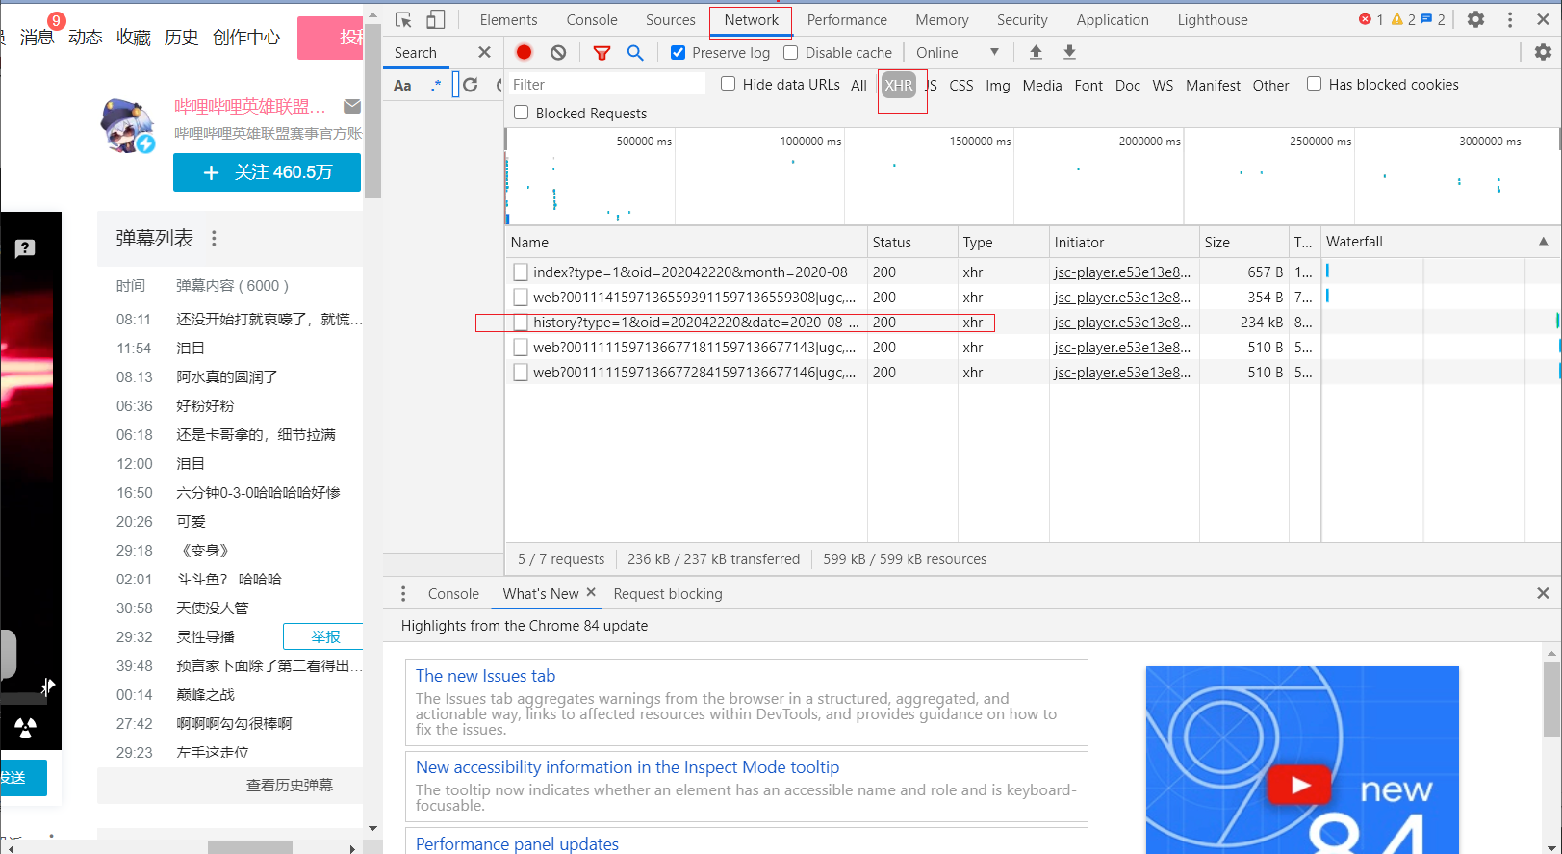Export HAR with download arrow
The image size is (1562, 854).
(1069, 53)
